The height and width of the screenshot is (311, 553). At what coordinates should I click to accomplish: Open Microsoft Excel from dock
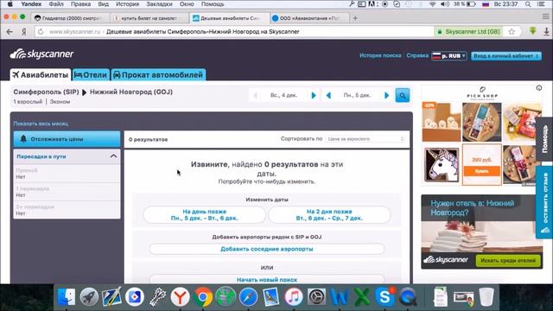pyautogui.click(x=362, y=296)
